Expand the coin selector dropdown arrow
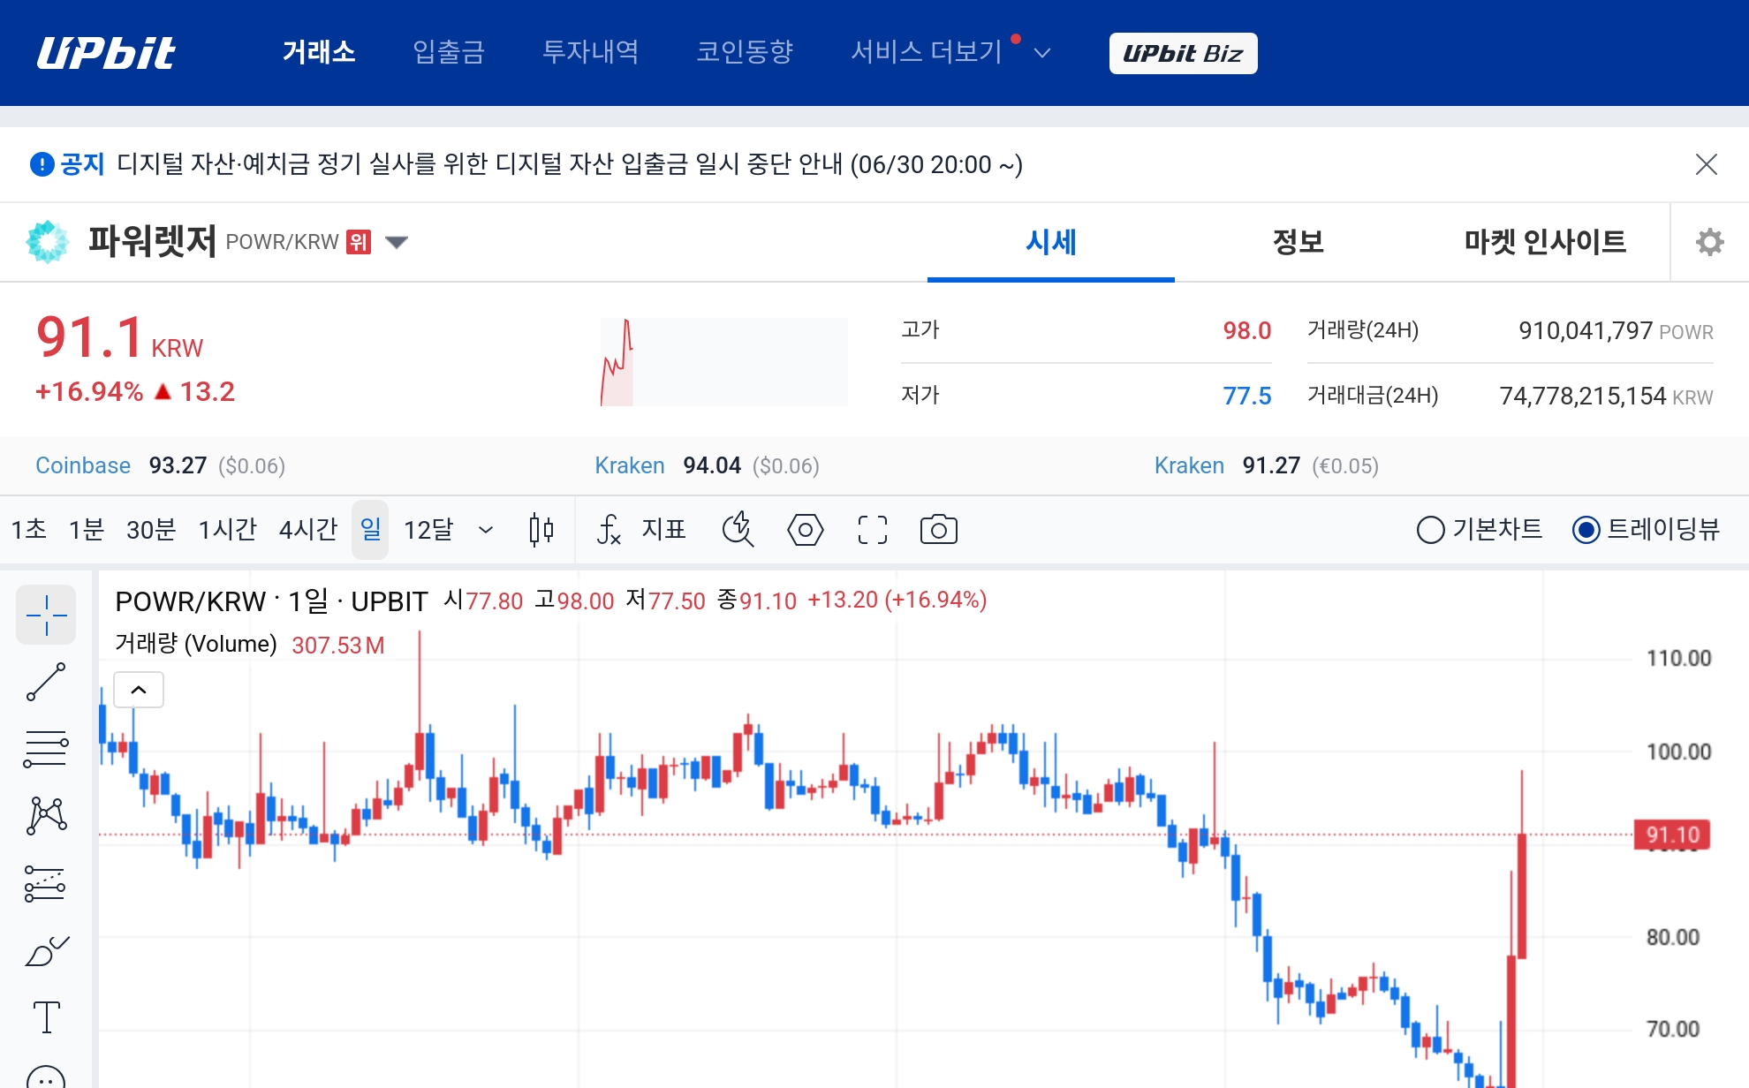The width and height of the screenshot is (1749, 1088). 397,242
